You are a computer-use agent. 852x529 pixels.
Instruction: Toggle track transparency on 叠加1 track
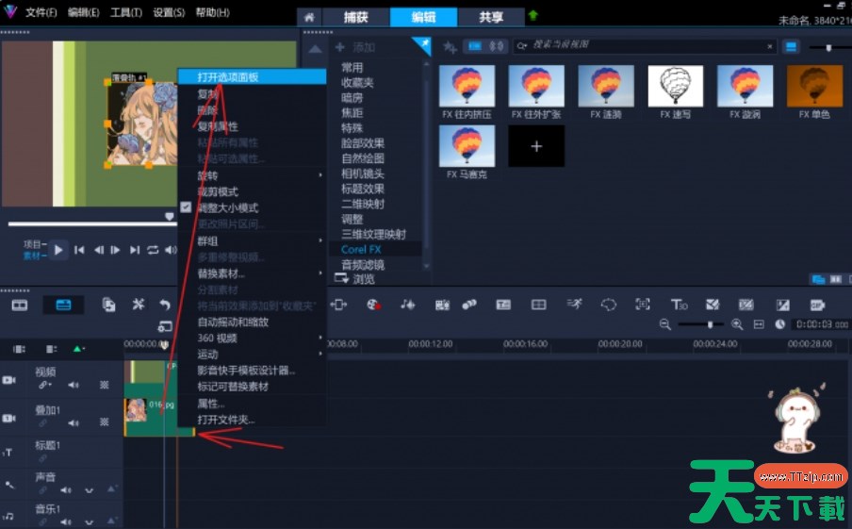click(104, 422)
